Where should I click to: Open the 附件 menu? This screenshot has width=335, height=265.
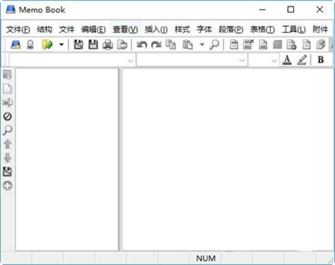[x=320, y=29]
